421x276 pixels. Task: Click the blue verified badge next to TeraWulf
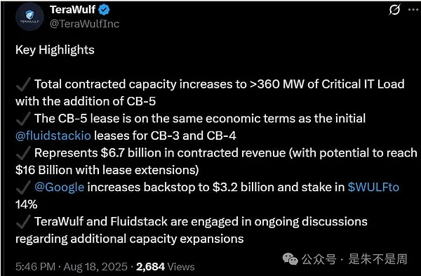[104, 10]
